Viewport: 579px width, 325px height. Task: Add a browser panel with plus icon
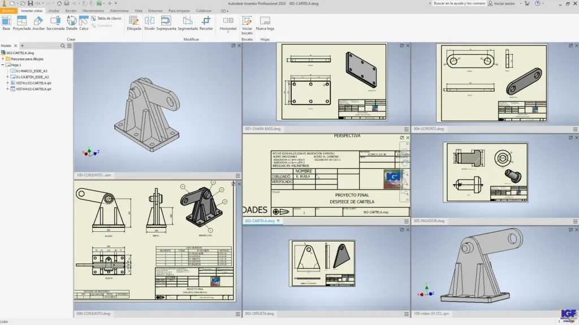[x=22, y=46]
